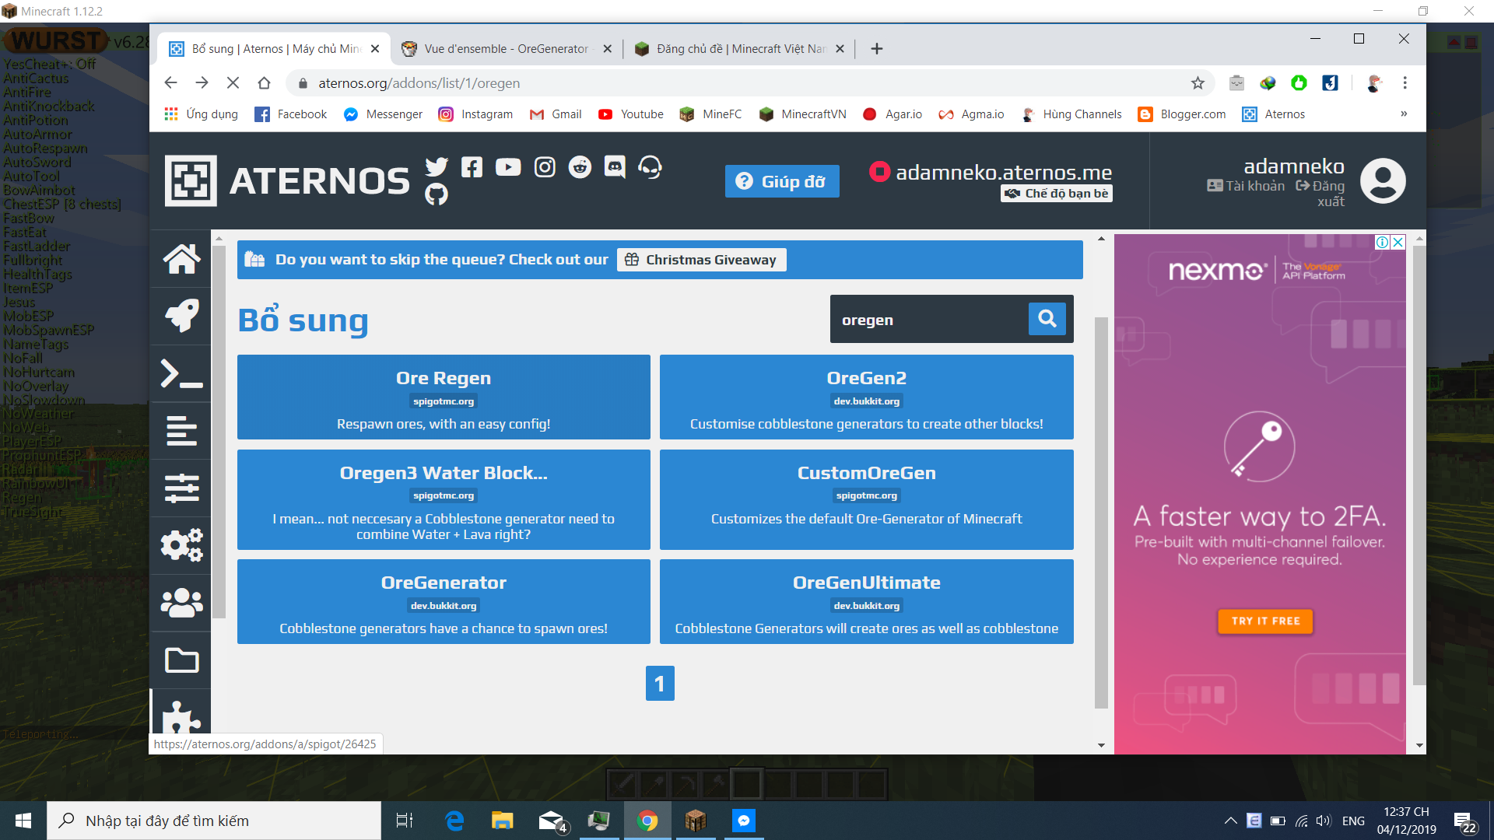Switch to the Minecraft Việt Nam tab
Screen dimensions: 1494x840
coord(739,49)
